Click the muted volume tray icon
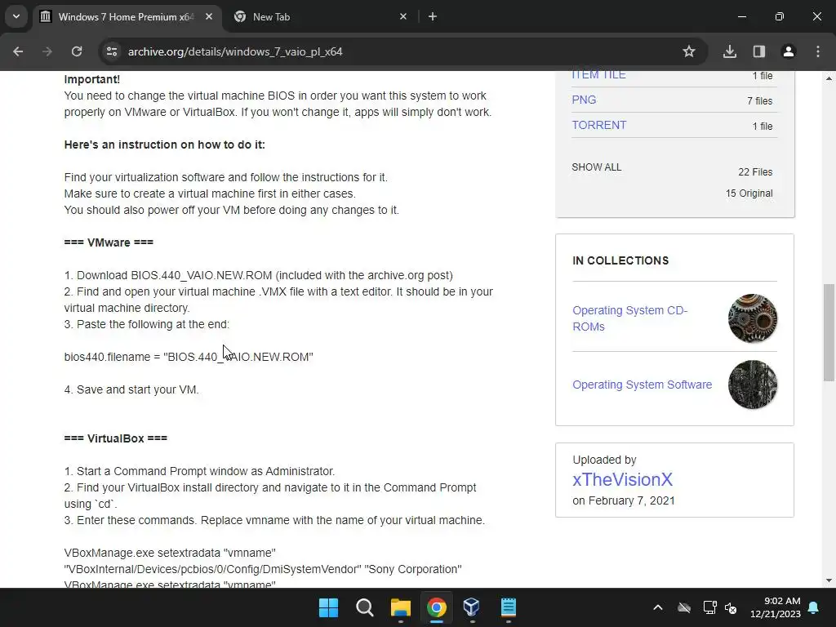This screenshot has width=836, height=627. coord(731,607)
